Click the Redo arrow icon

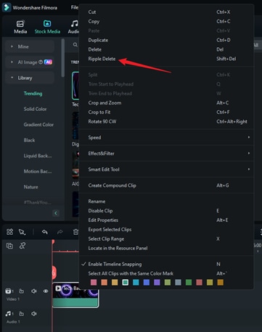tap(60, 232)
